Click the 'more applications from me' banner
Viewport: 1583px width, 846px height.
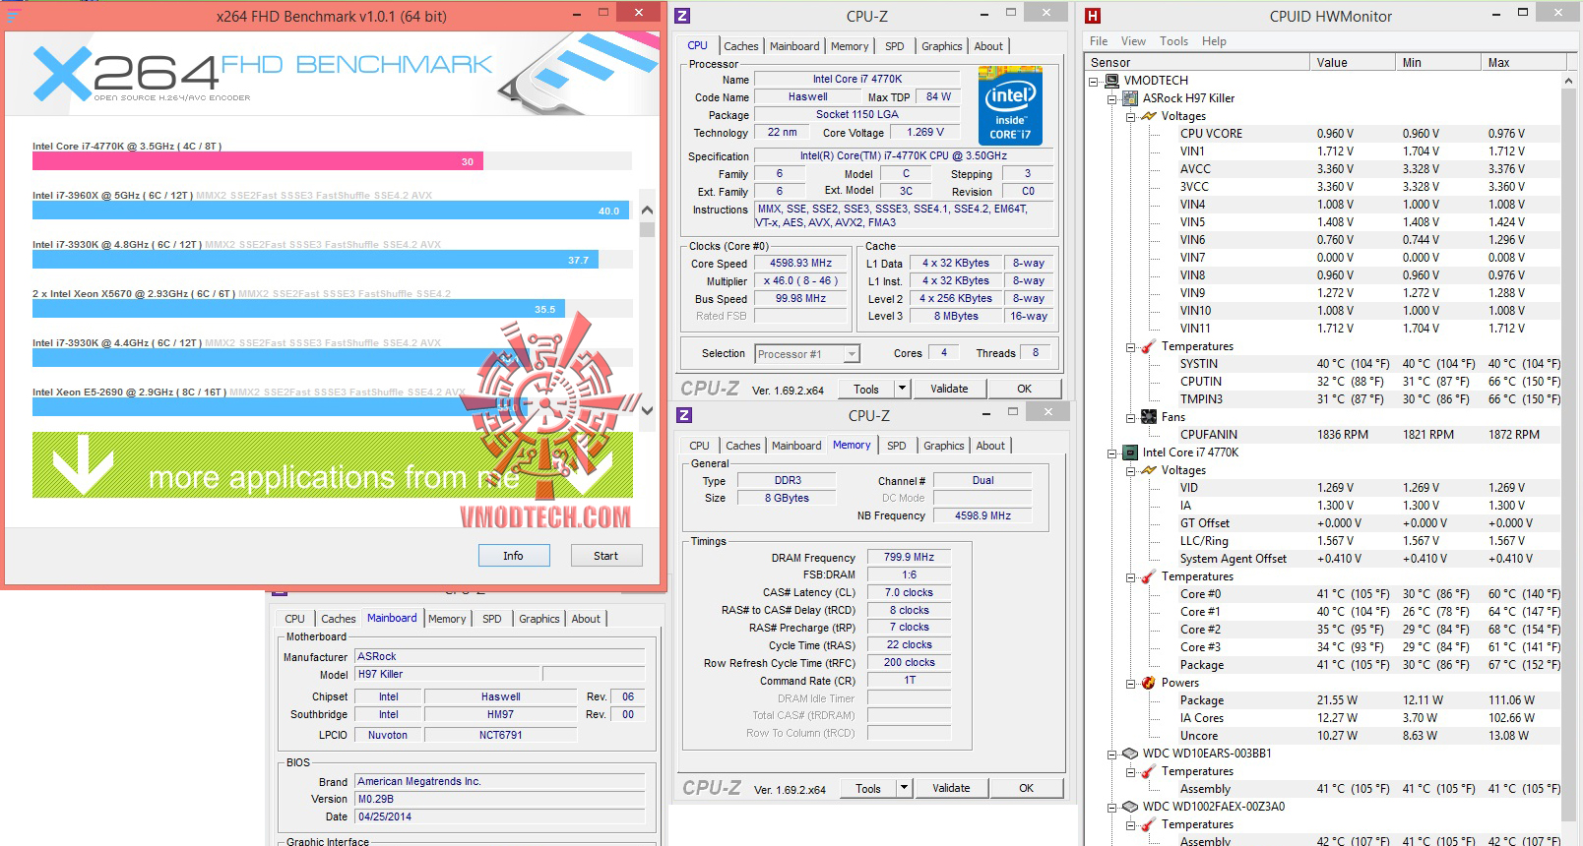click(333, 464)
